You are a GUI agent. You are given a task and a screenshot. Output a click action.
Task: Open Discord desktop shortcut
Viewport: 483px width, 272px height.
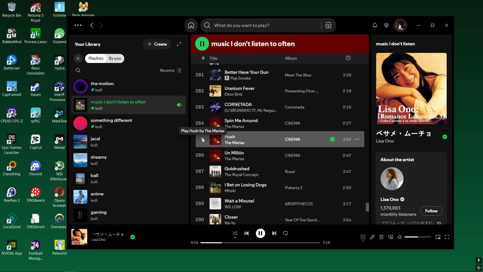pos(35,168)
